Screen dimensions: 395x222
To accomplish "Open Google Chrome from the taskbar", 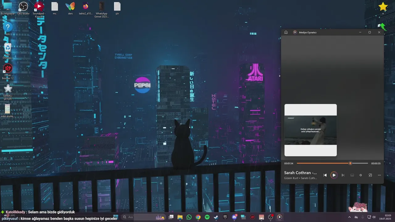I will [x=198, y=217].
